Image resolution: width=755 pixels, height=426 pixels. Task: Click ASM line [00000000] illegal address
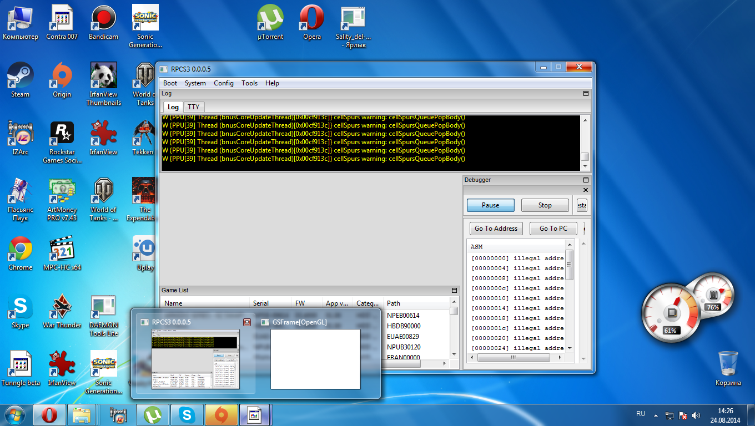click(517, 258)
